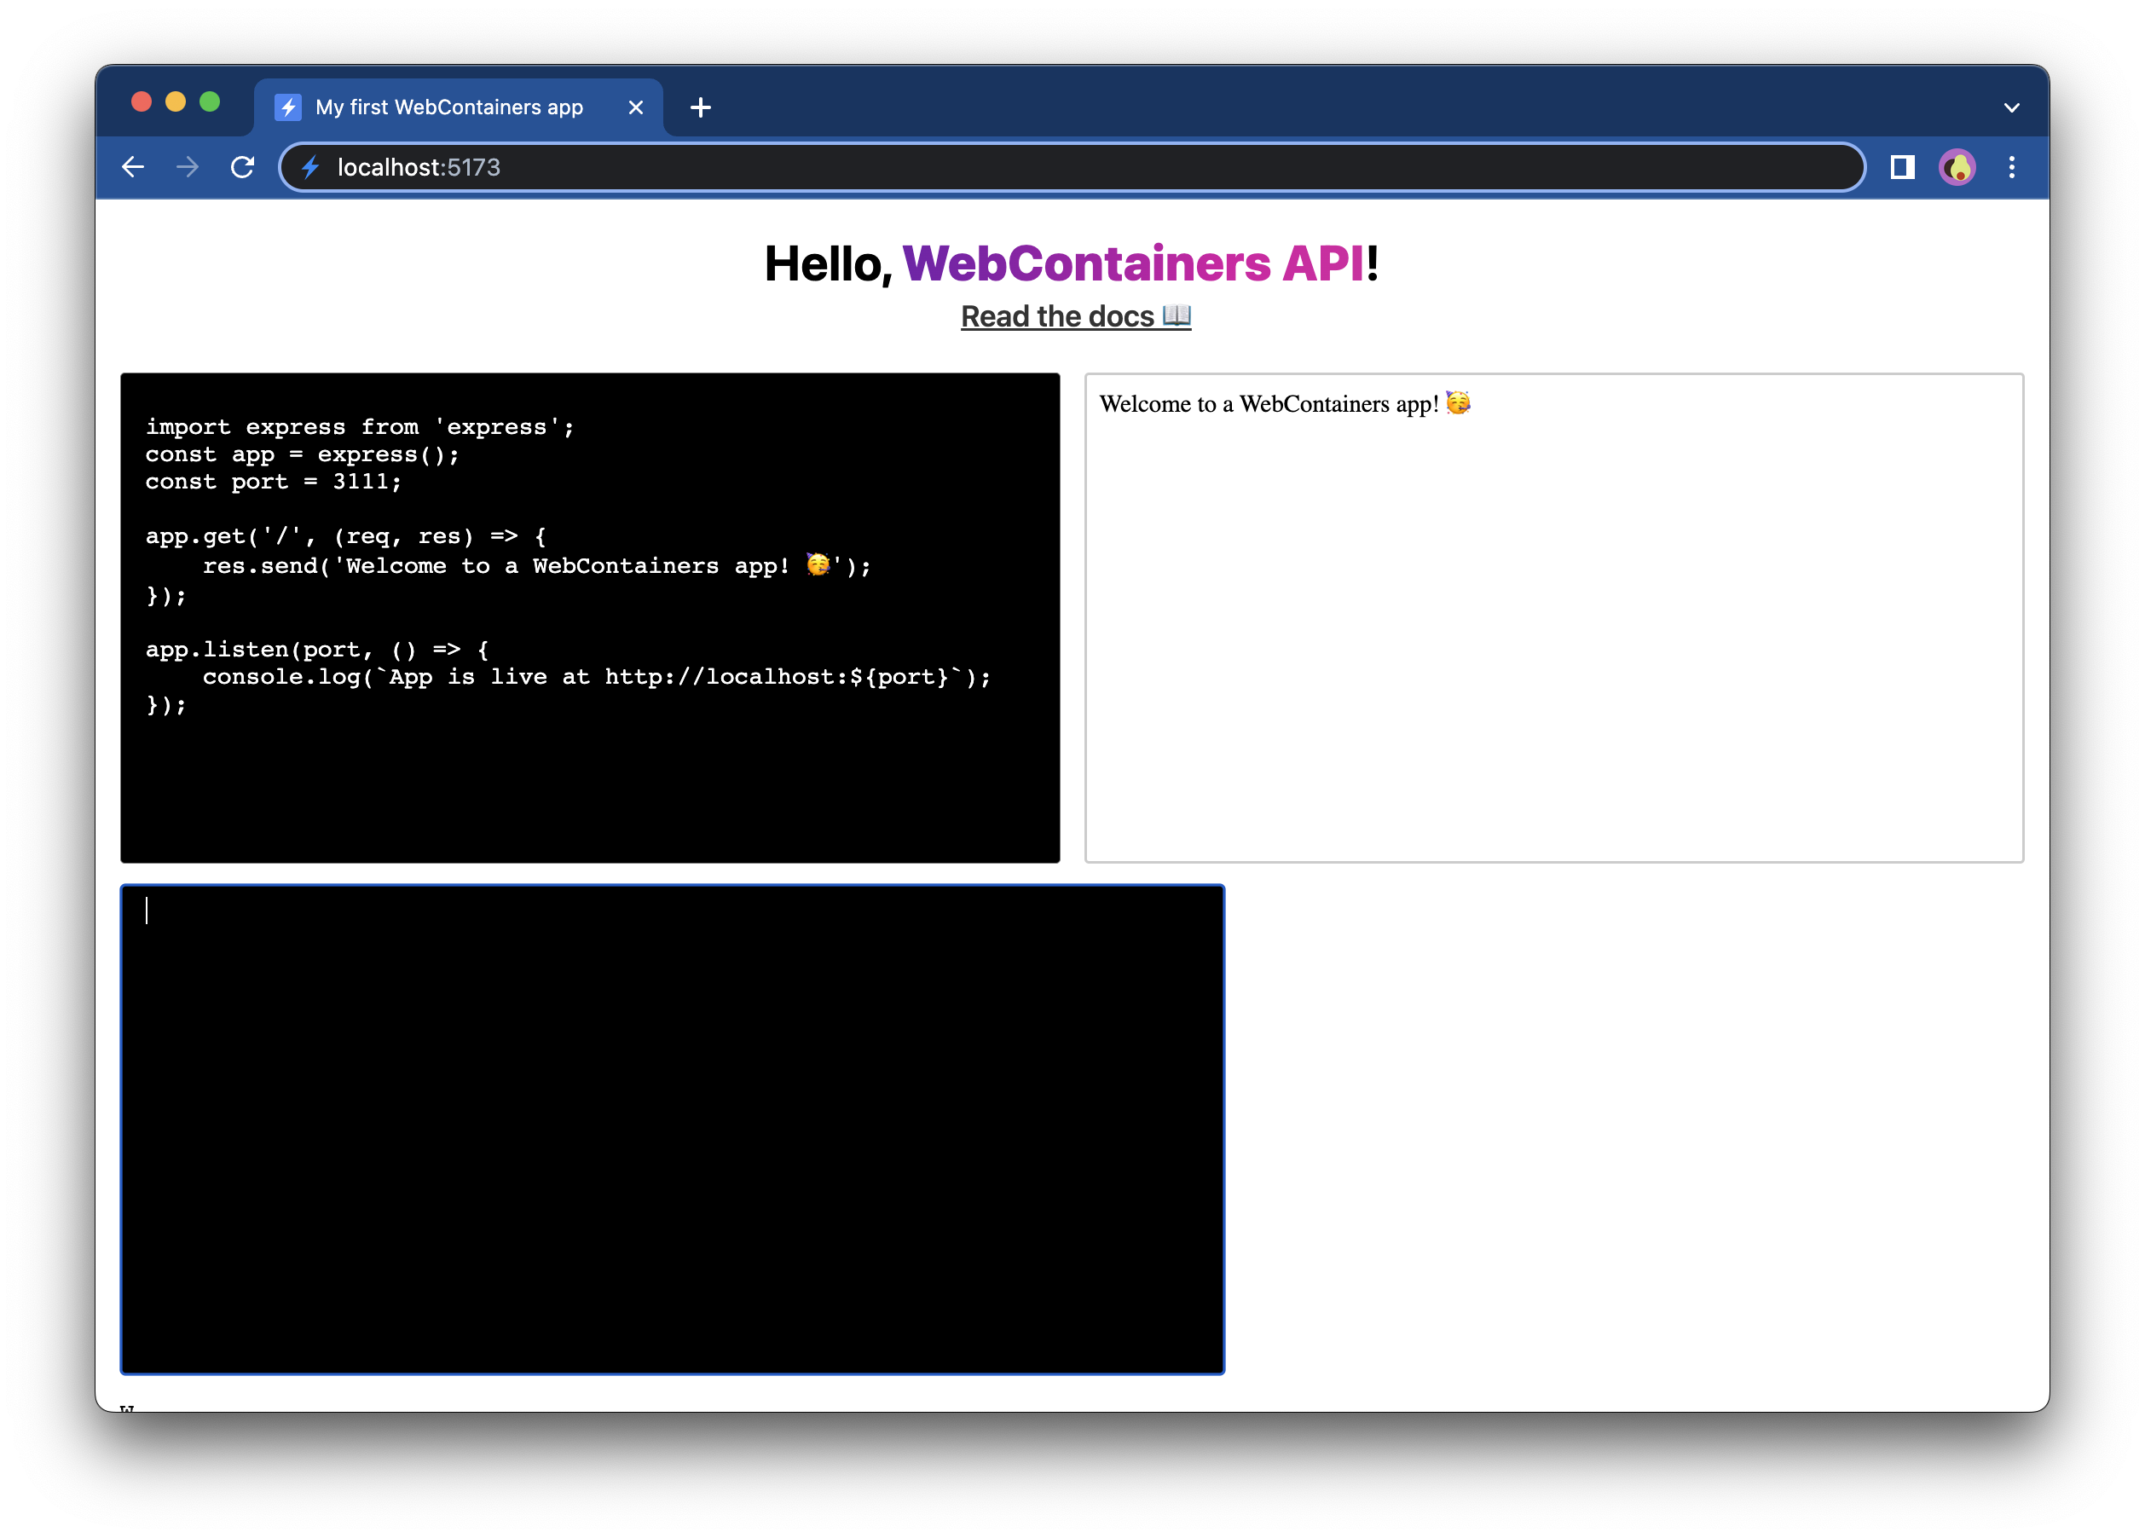Click the browser forward navigation arrow

[x=188, y=165]
